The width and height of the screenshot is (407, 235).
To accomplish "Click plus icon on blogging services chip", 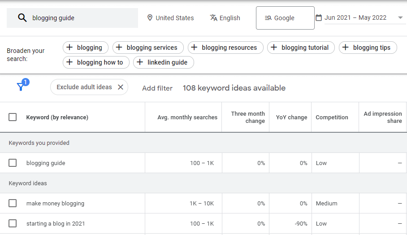I will 119,47.
